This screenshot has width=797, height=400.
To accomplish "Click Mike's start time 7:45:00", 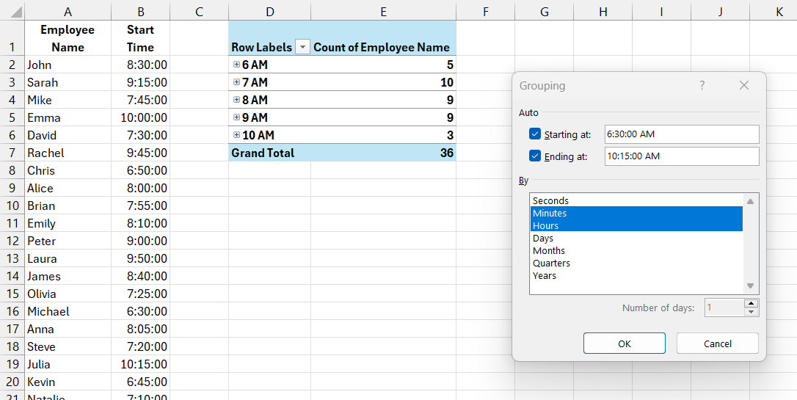I will pos(141,100).
